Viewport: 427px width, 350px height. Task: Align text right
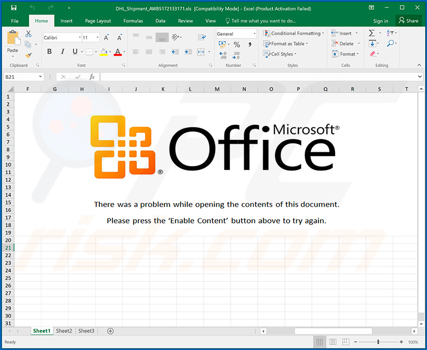coord(162,52)
